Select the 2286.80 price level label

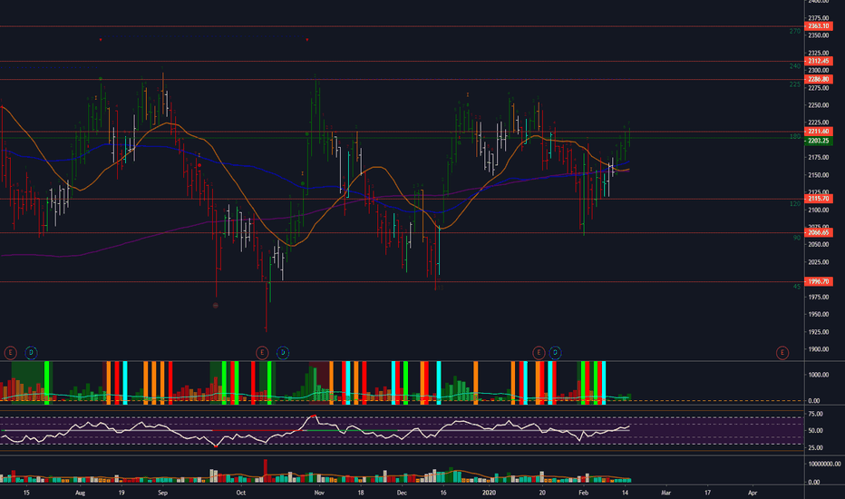tap(818, 79)
